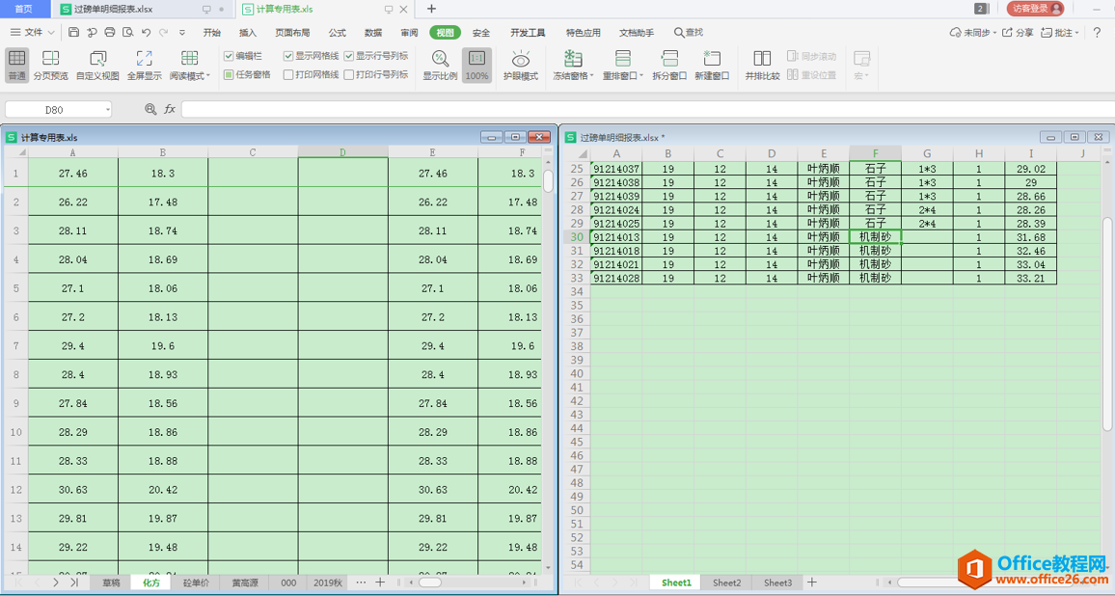
Task: Toggle the 任务窗格 task pane checkbox
Action: pyautogui.click(x=229, y=74)
